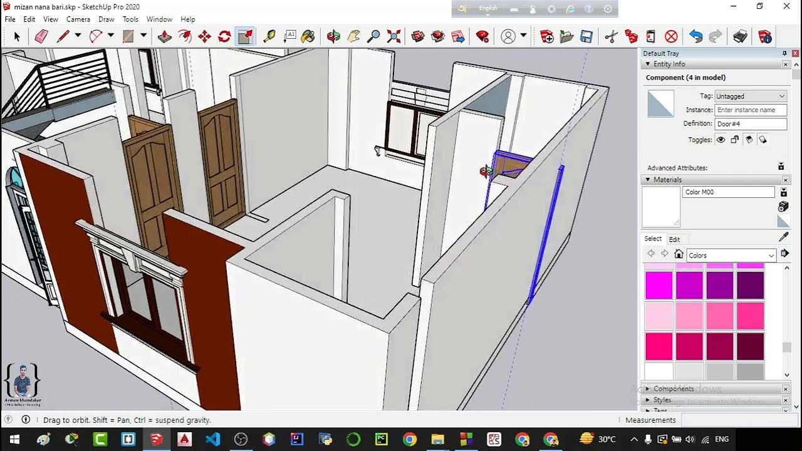This screenshot has width=802, height=451.
Task: Click the Save floppy disk icon
Action: [586, 36]
